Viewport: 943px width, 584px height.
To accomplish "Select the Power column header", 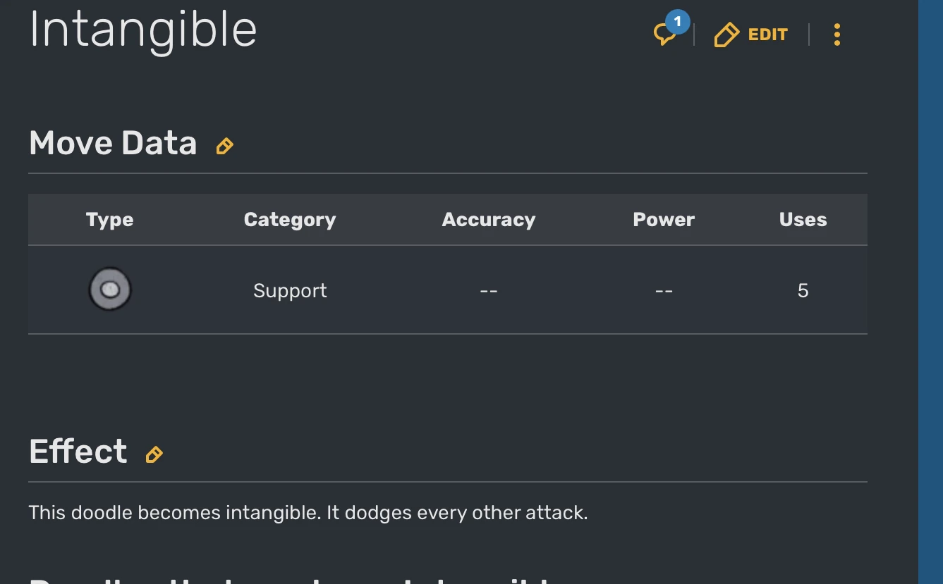I will click(x=664, y=220).
